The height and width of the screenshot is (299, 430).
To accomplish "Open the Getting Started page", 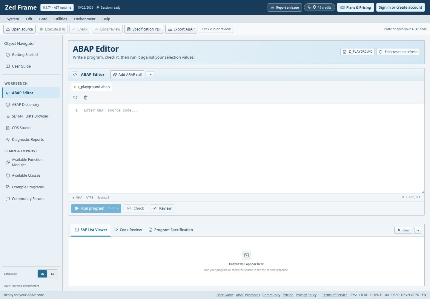I will coord(31,55).
